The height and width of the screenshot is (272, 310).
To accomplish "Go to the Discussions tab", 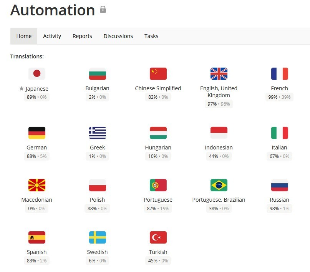I will tap(118, 36).
